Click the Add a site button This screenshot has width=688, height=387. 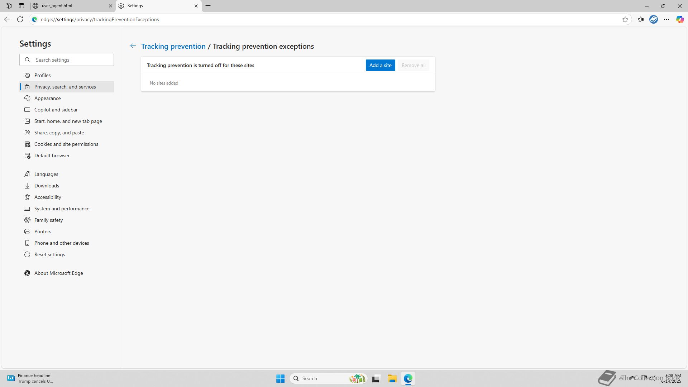click(x=380, y=65)
